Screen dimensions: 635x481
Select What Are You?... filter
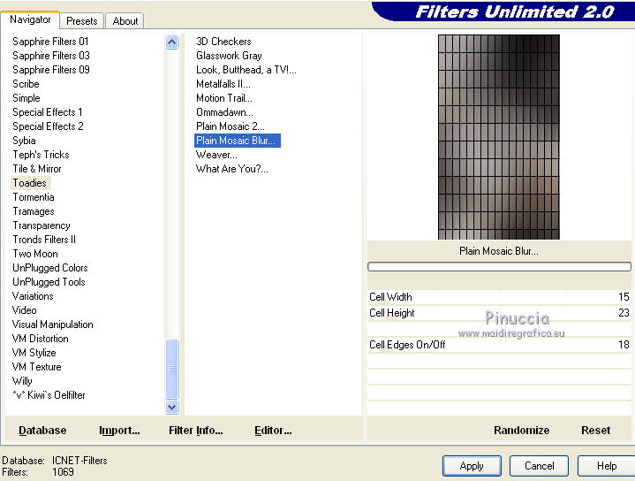click(232, 169)
